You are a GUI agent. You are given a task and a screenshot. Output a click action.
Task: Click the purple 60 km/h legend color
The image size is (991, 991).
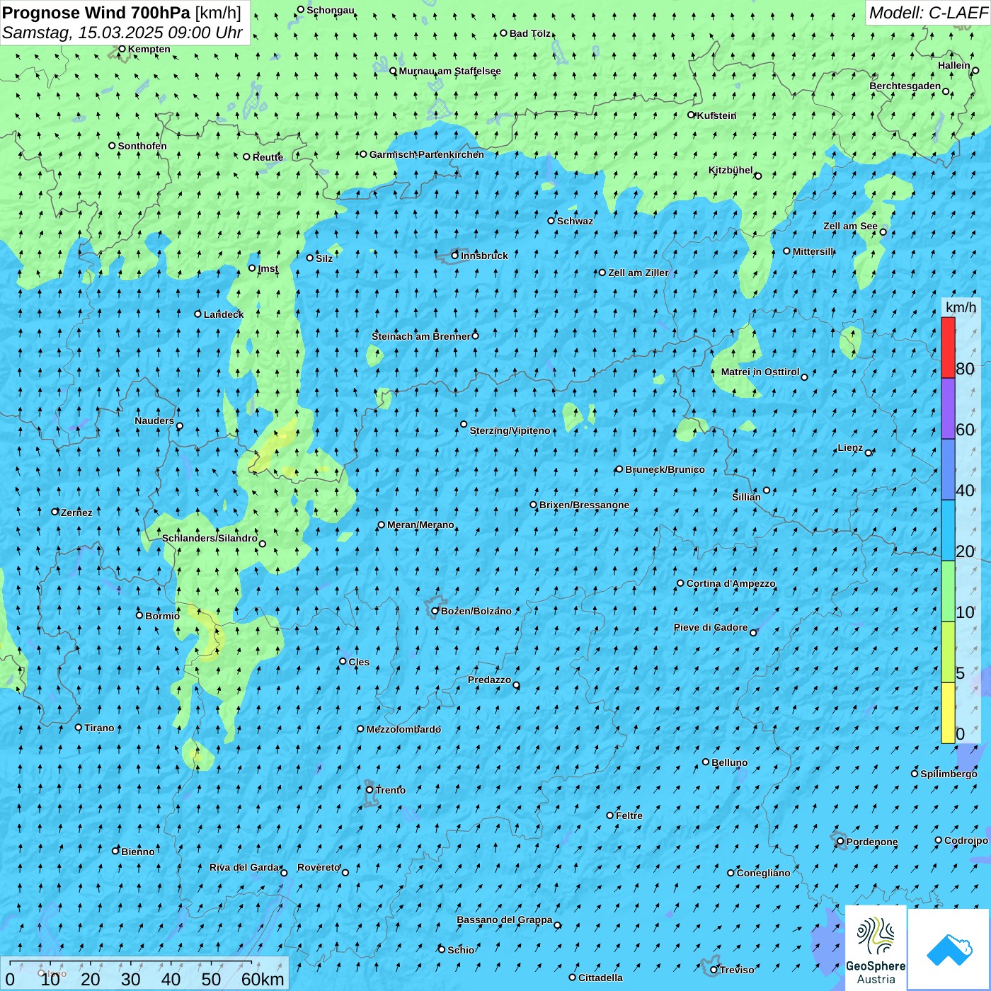point(948,408)
